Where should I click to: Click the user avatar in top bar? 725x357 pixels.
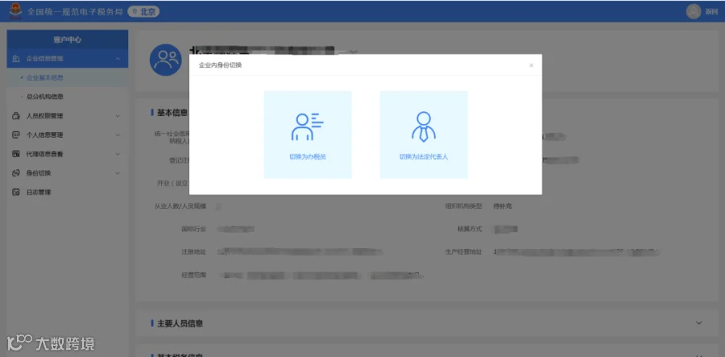point(693,11)
